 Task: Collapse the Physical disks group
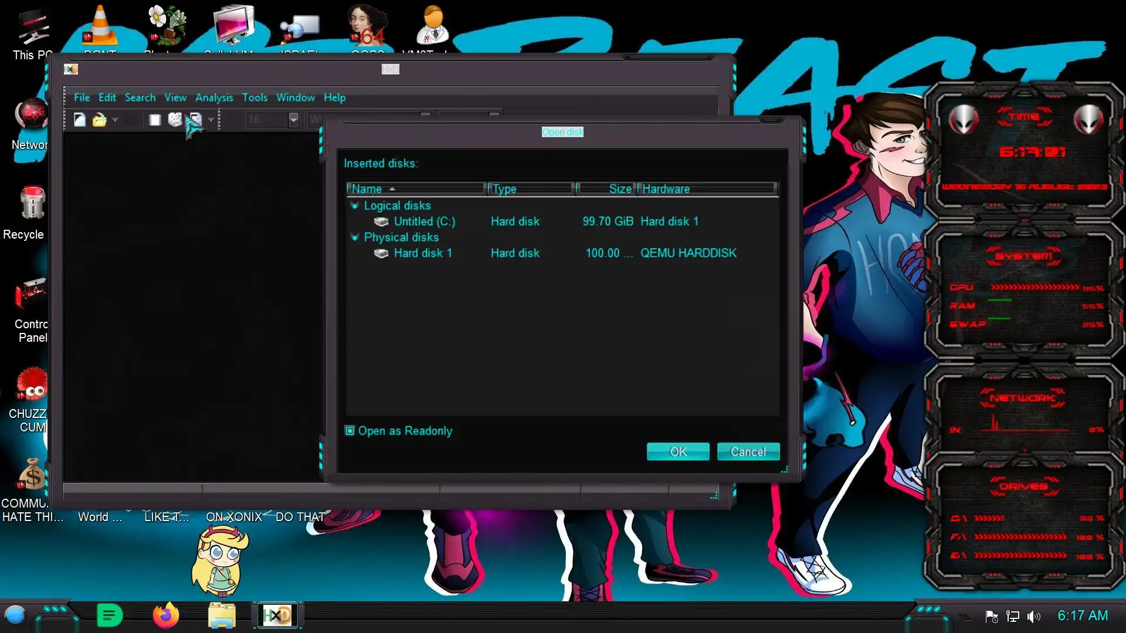(354, 237)
